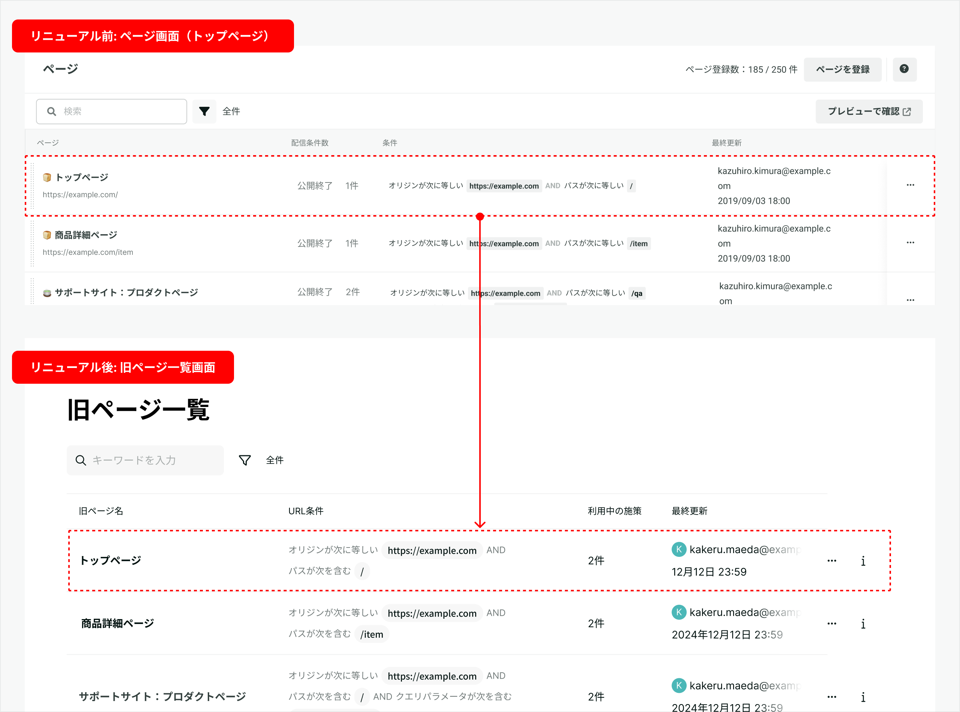Click the サポートサイト:プロダクトページ name in 旧 list

click(x=162, y=697)
